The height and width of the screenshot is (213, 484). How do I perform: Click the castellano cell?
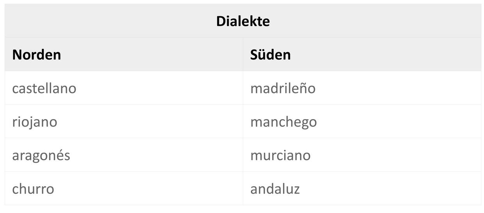point(44,88)
